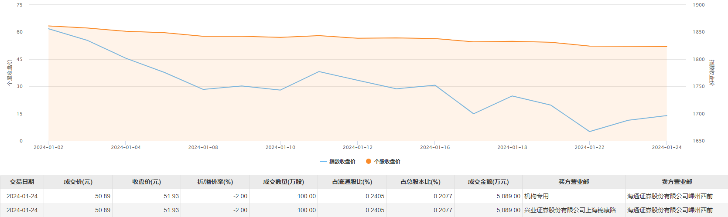Click the 收盘价(元) column header
This screenshot has height=217, width=728.
[x=147, y=182]
